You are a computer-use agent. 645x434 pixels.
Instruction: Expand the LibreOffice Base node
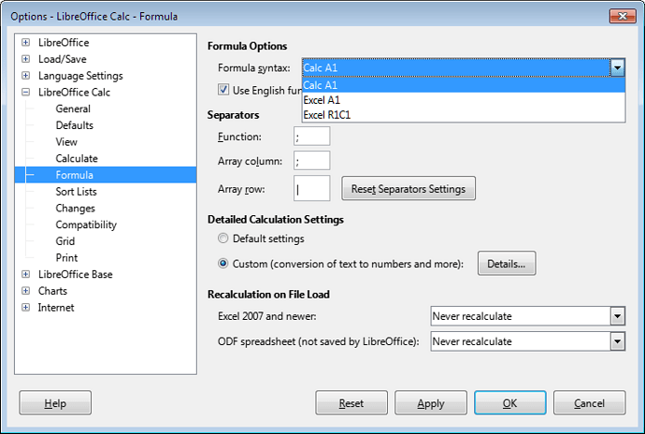tap(26, 274)
